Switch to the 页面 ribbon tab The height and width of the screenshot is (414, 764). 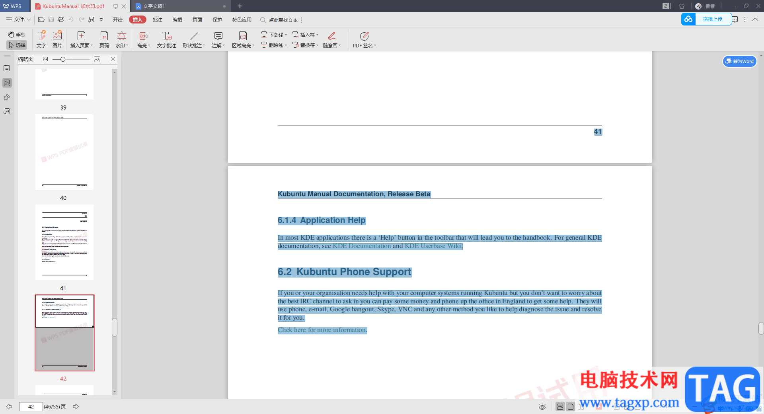coord(197,20)
